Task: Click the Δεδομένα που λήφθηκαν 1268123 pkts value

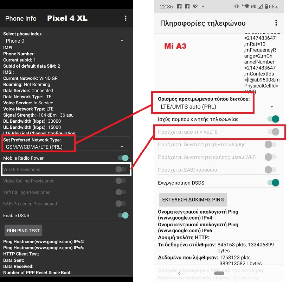Action: pos(241,260)
